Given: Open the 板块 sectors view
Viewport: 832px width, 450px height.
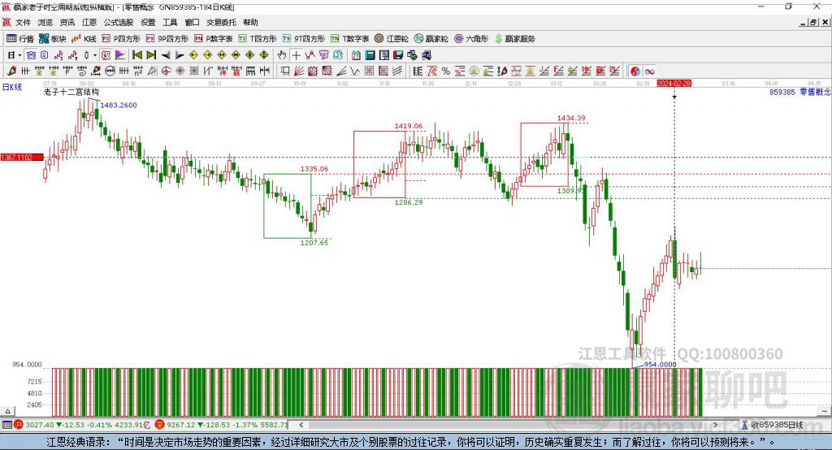Looking at the screenshot, I should [x=52, y=39].
